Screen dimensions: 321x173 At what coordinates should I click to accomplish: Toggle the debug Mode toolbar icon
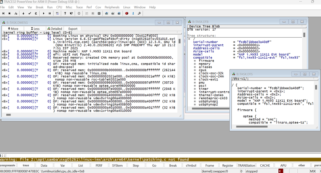pos(57,13)
